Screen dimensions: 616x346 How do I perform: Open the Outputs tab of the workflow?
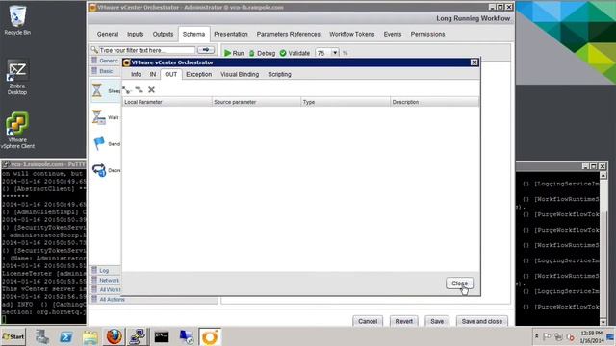163,35
